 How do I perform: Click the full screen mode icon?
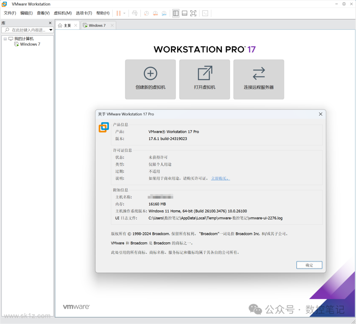point(193,13)
